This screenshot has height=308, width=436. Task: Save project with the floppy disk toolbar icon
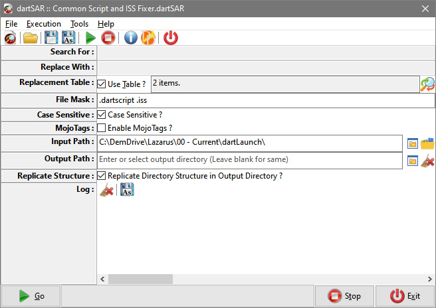point(51,37)
